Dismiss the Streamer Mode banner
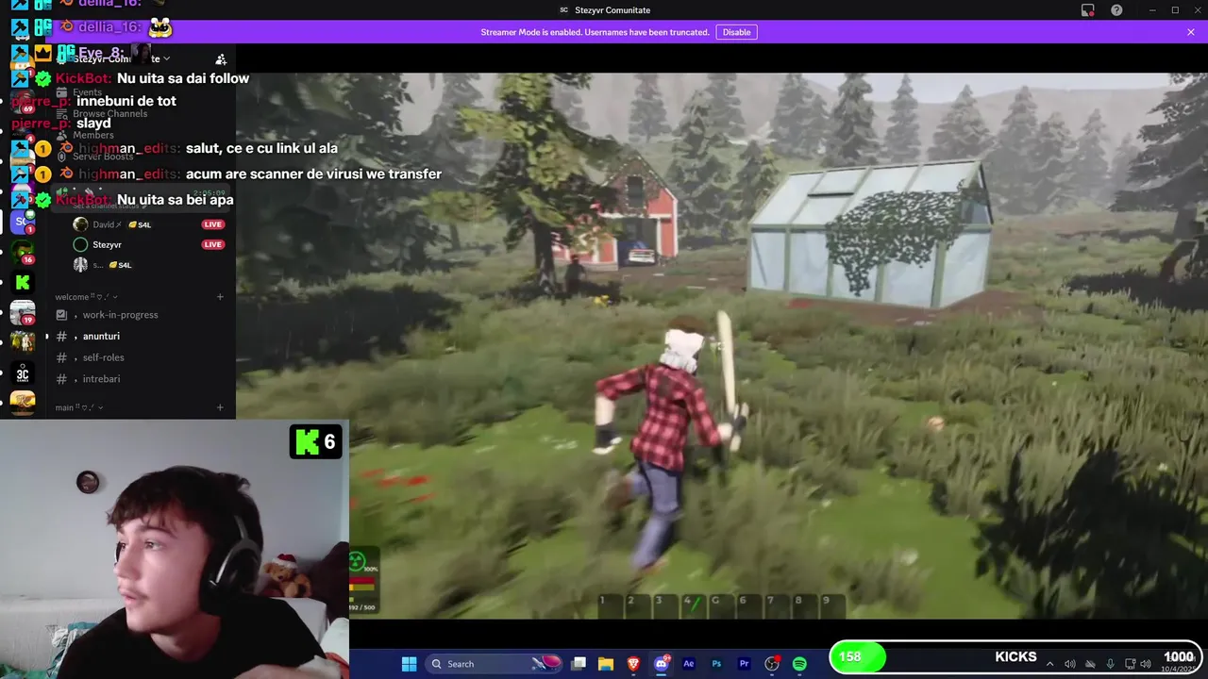The width and height of the screenshot is (1208, 679). (1191, 32)
